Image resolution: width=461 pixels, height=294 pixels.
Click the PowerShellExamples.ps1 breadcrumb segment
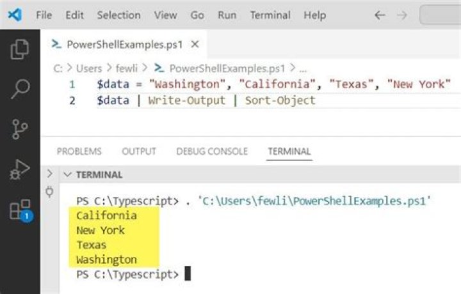(227, 68)
